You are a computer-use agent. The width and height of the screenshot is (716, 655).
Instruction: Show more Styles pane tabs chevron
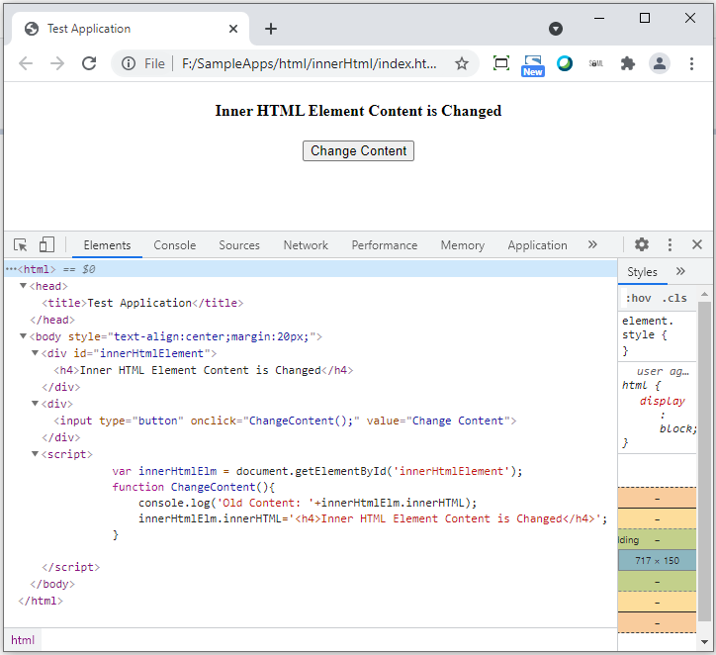[680, 271]
